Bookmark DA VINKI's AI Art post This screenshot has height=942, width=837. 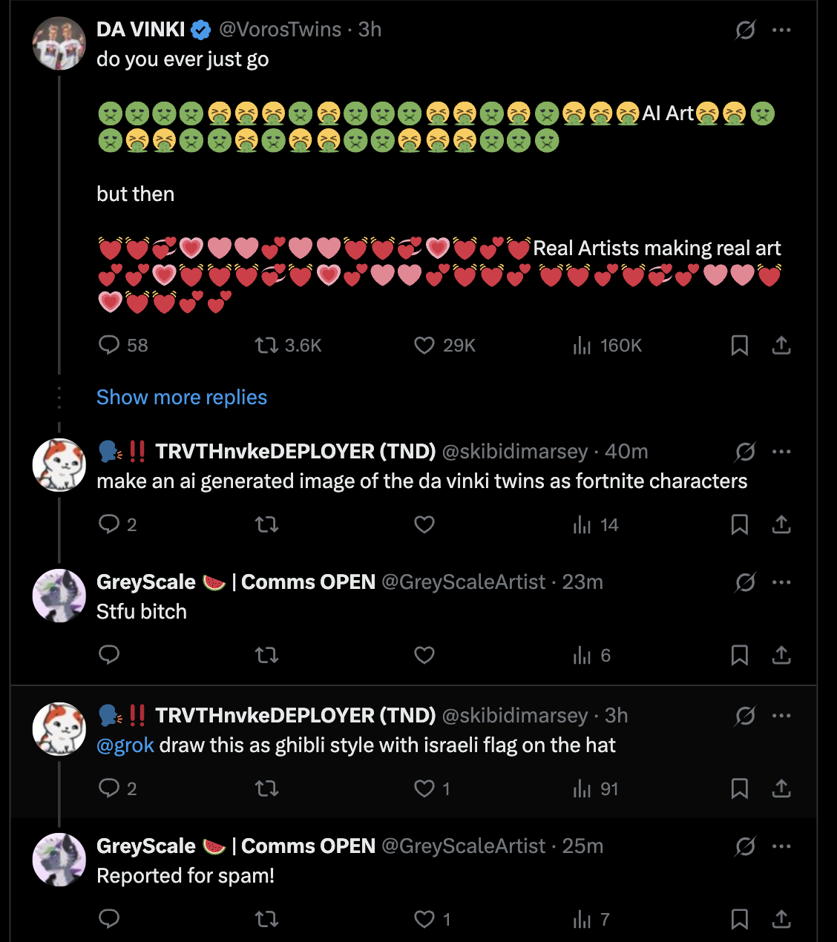pyautogui.click(x=740, y=345)
